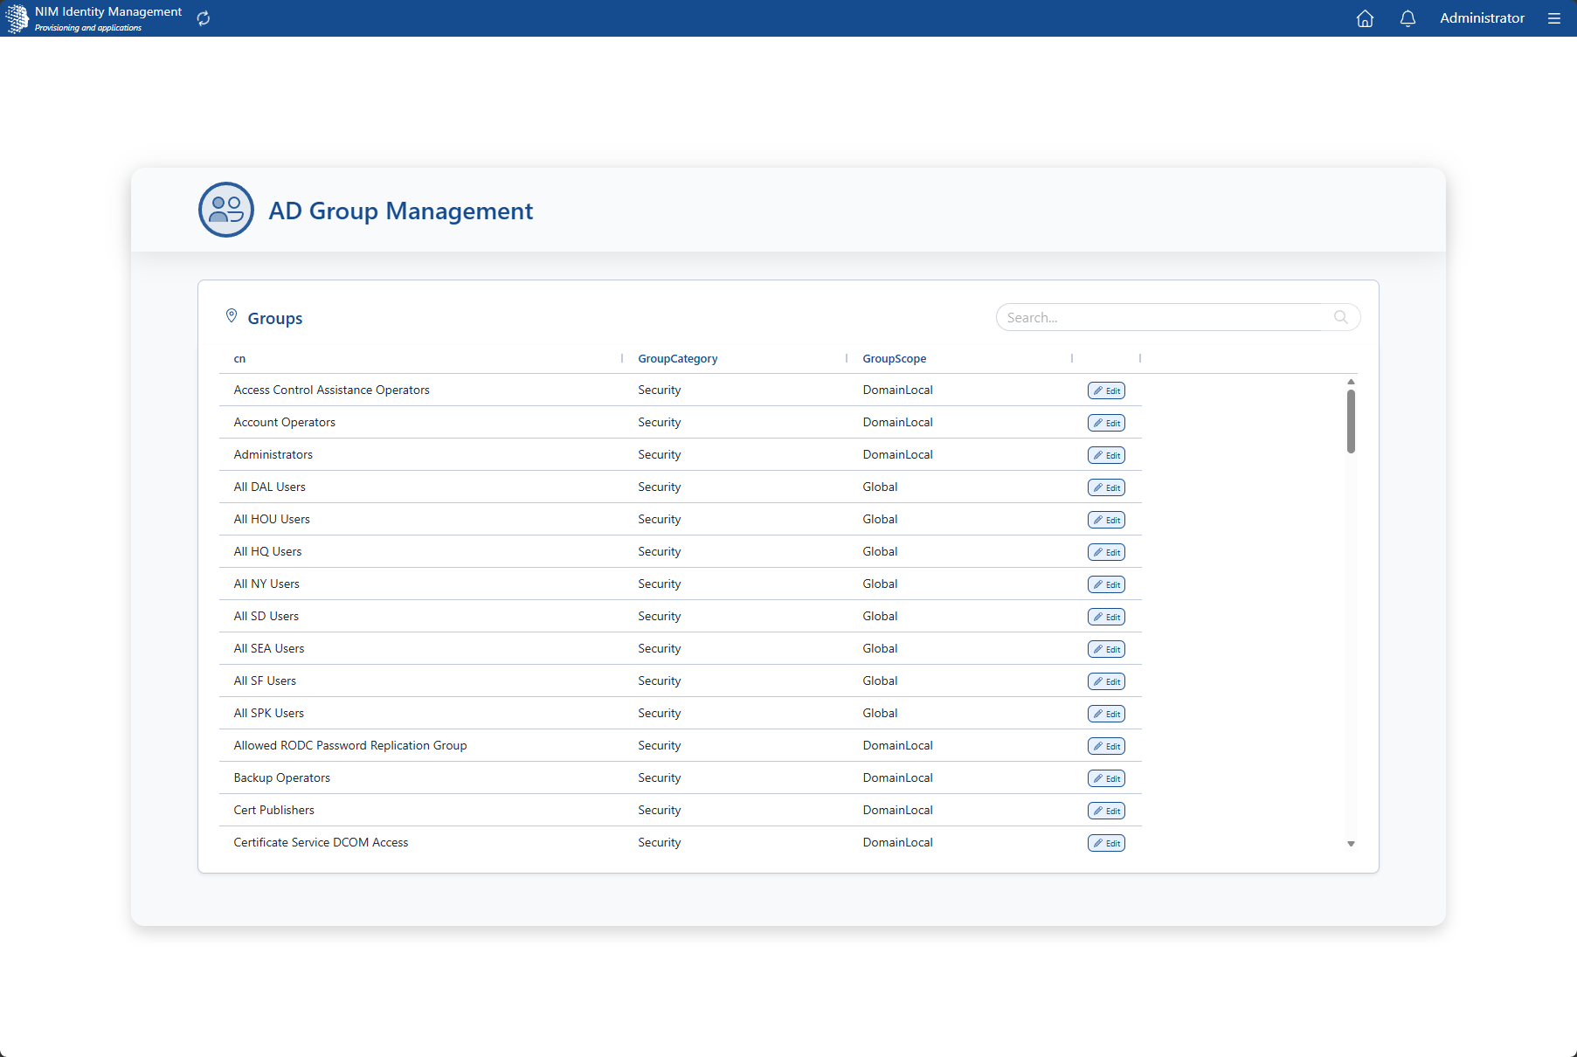The image size is (1577, 1057).
Task: Select the All HQ Users name
Action: point(267,551)
